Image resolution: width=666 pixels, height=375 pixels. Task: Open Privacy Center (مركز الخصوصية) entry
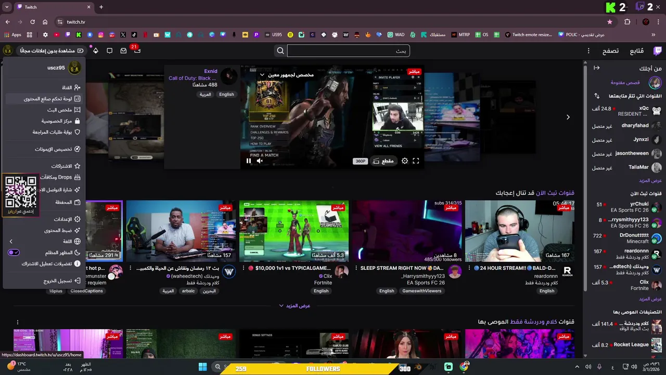pyautogui.click(x=44, y=121)
